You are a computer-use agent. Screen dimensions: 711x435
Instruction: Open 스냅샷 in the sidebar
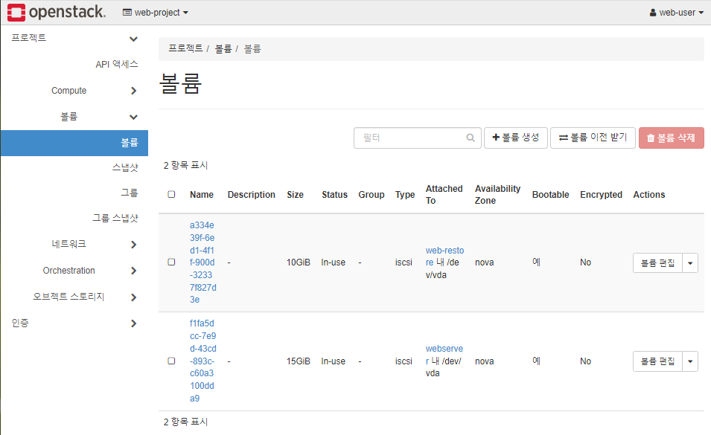click(x=125, y=168)
